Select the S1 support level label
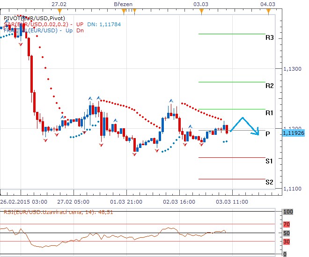Screen dimensions: 309x257 click(269, 161)
